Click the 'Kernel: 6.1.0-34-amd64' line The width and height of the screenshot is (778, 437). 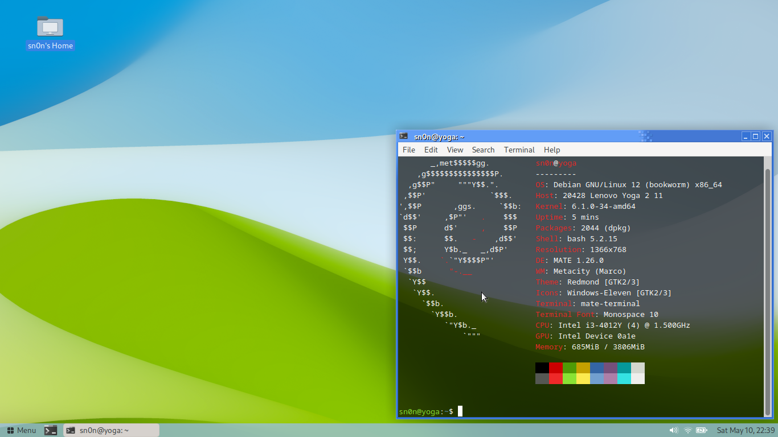click(x=585, y=207)
